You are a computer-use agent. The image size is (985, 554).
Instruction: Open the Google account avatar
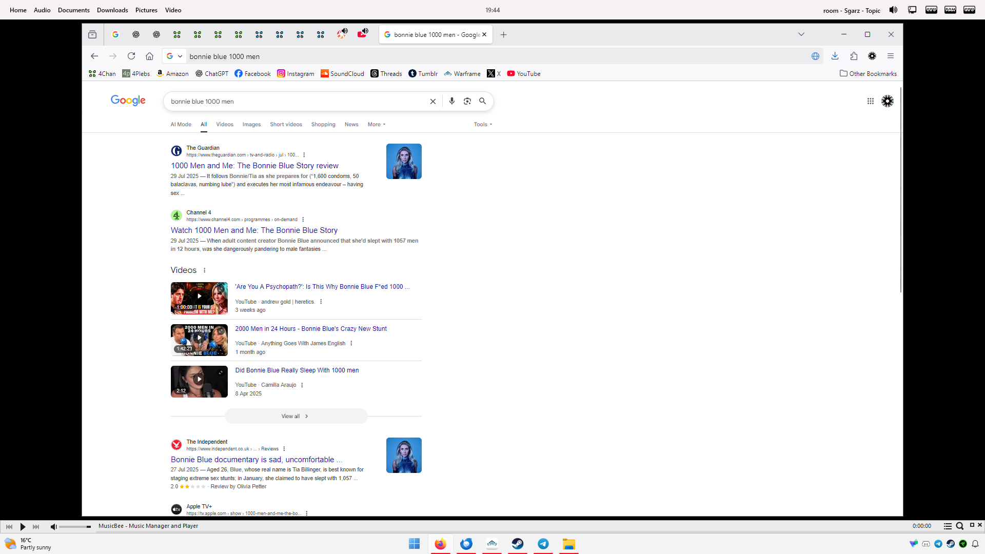click(x=888, y=102)
